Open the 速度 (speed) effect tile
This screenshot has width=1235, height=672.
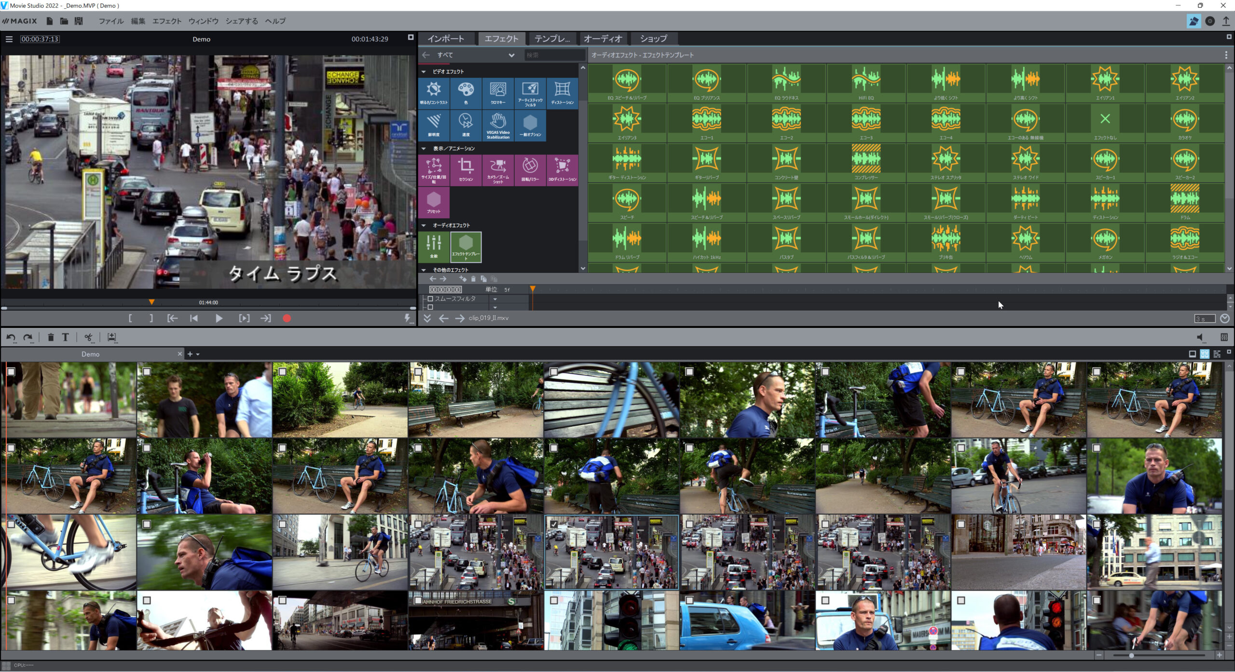[x=466, y=125]
